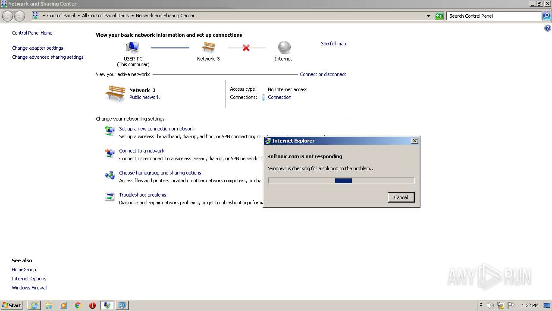Click the Network 3 bench icon in the network map

[209, 48]
